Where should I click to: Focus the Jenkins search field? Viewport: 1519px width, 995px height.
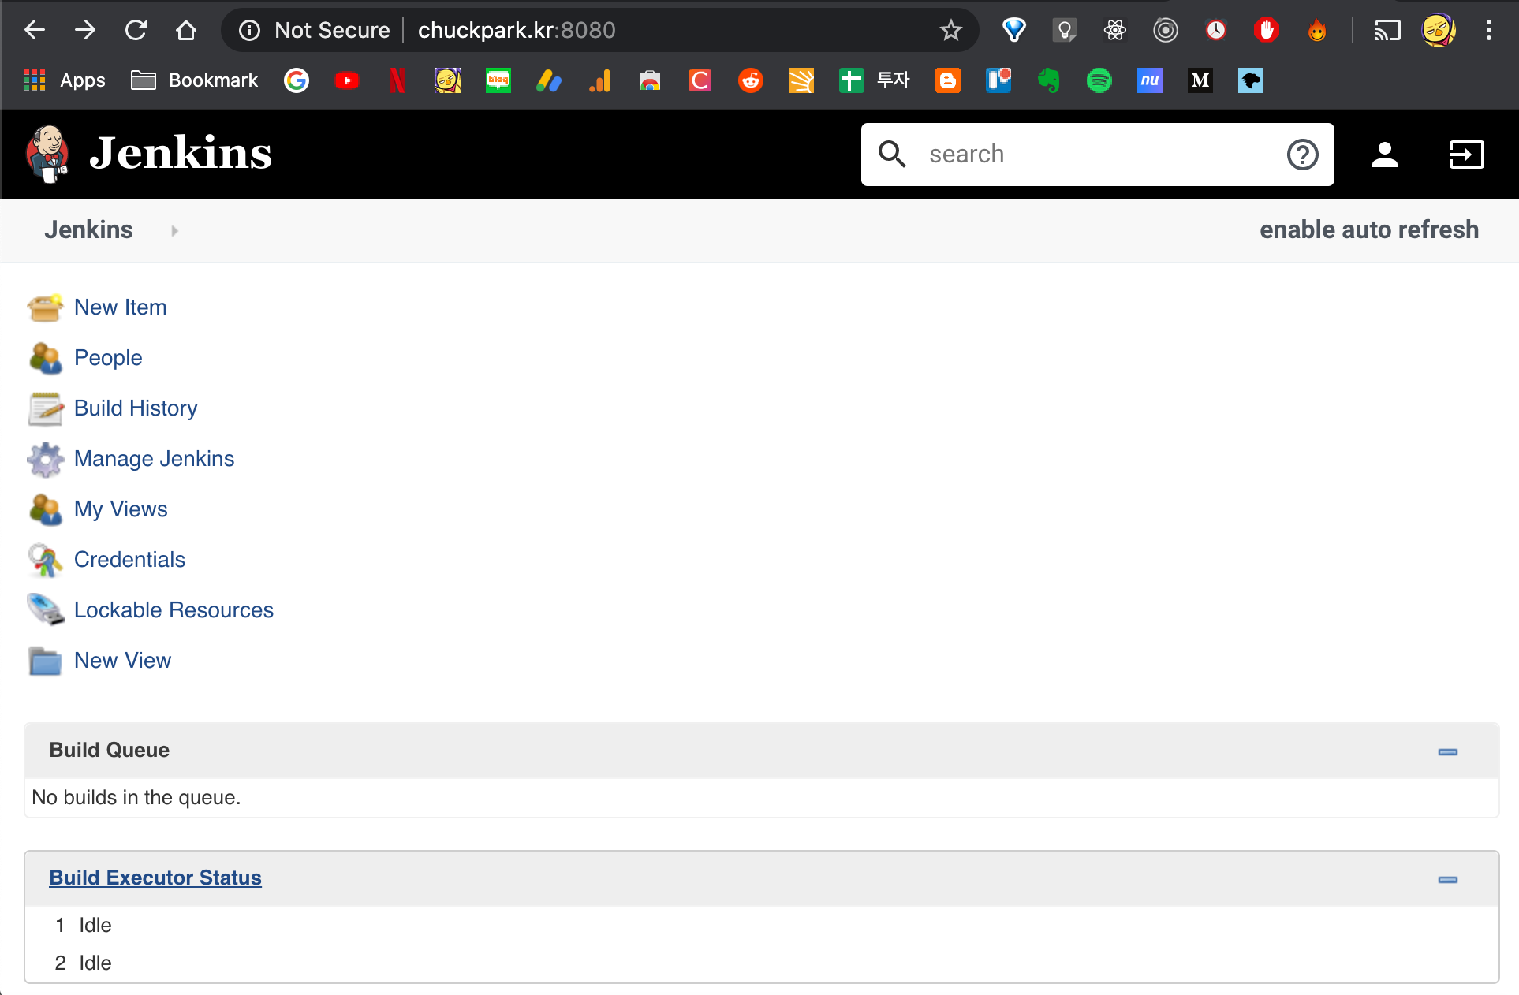pyautogui.click(x=1096, y=155)
